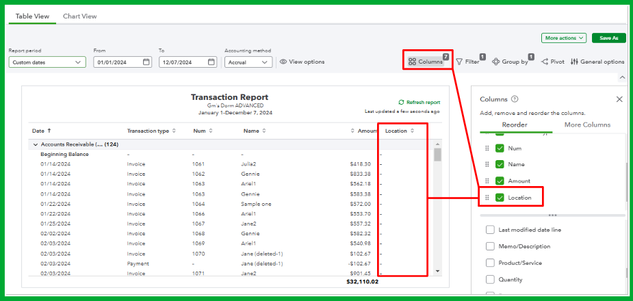
Task: Grab the drag handle beside Num
Action: [487, 148]
